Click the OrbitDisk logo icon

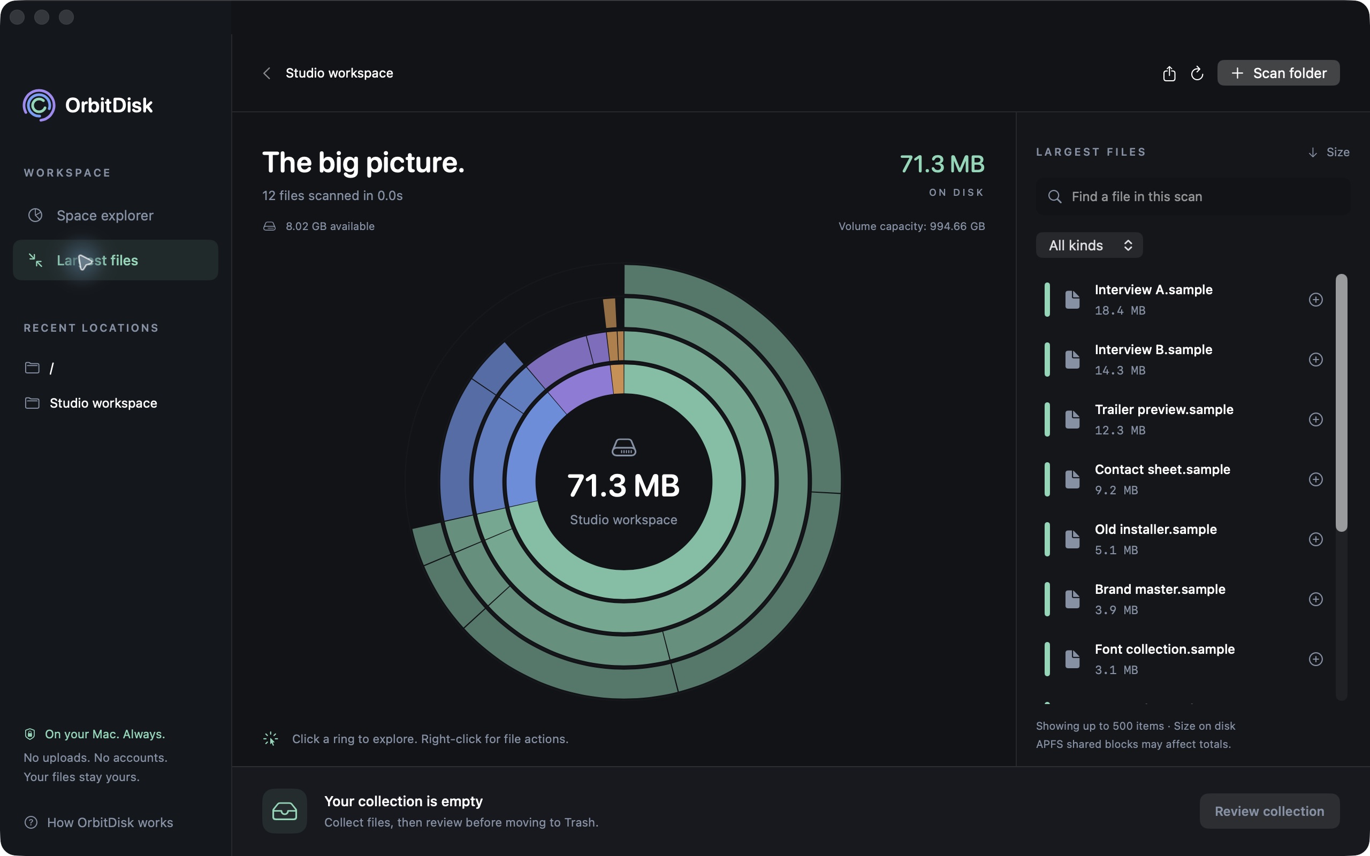[39, 105]
